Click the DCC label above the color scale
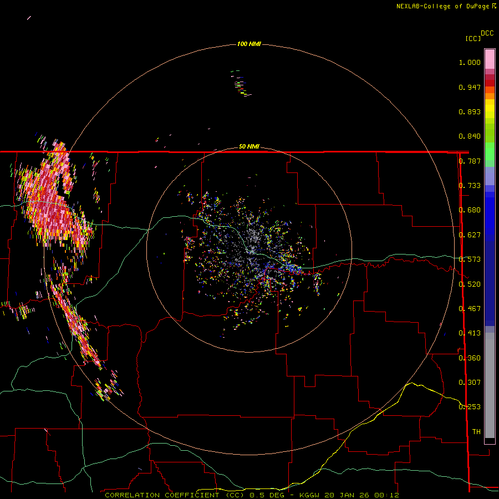 (487, 33)
